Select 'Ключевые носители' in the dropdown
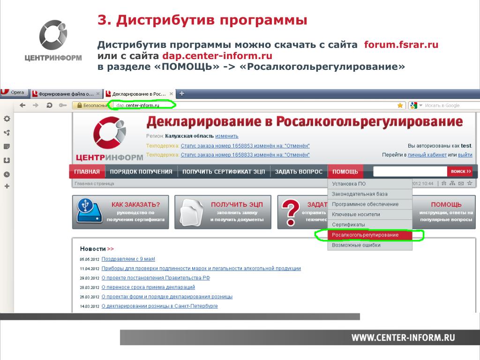This screenshot has height=360, width=480. pyautogui.click(x=370, y=214)
